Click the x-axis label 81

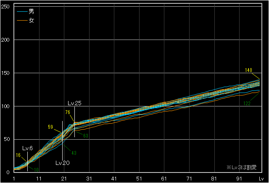[214, 179]
